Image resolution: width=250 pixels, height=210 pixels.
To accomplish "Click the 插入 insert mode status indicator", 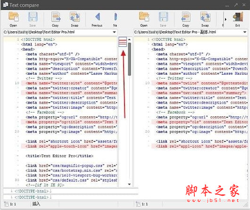I will (36, 204).
